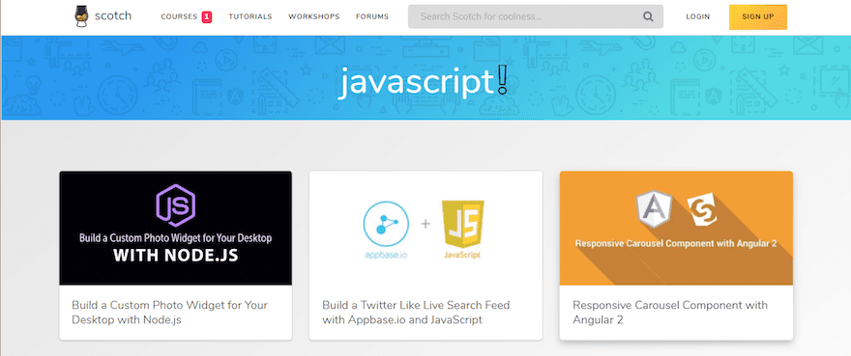Click the Scotch S shield logo on orange card

tap(702, 209)
